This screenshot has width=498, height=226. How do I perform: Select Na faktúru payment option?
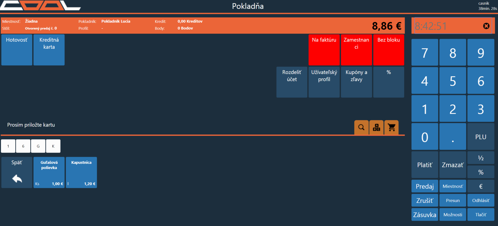click(324, 50)
